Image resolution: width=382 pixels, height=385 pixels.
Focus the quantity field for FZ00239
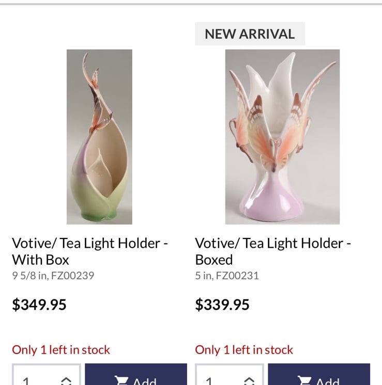point(46,374)
